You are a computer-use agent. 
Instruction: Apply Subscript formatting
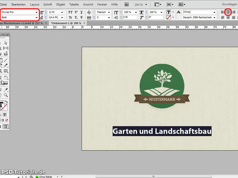tap(76, 18)
